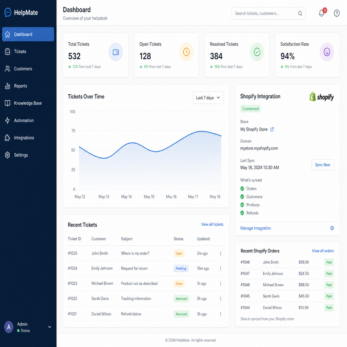This screenshot has width=347, height=347.
Task: Click the Resolved Tickets checkmark icon
Action: (x=257, y=52)
